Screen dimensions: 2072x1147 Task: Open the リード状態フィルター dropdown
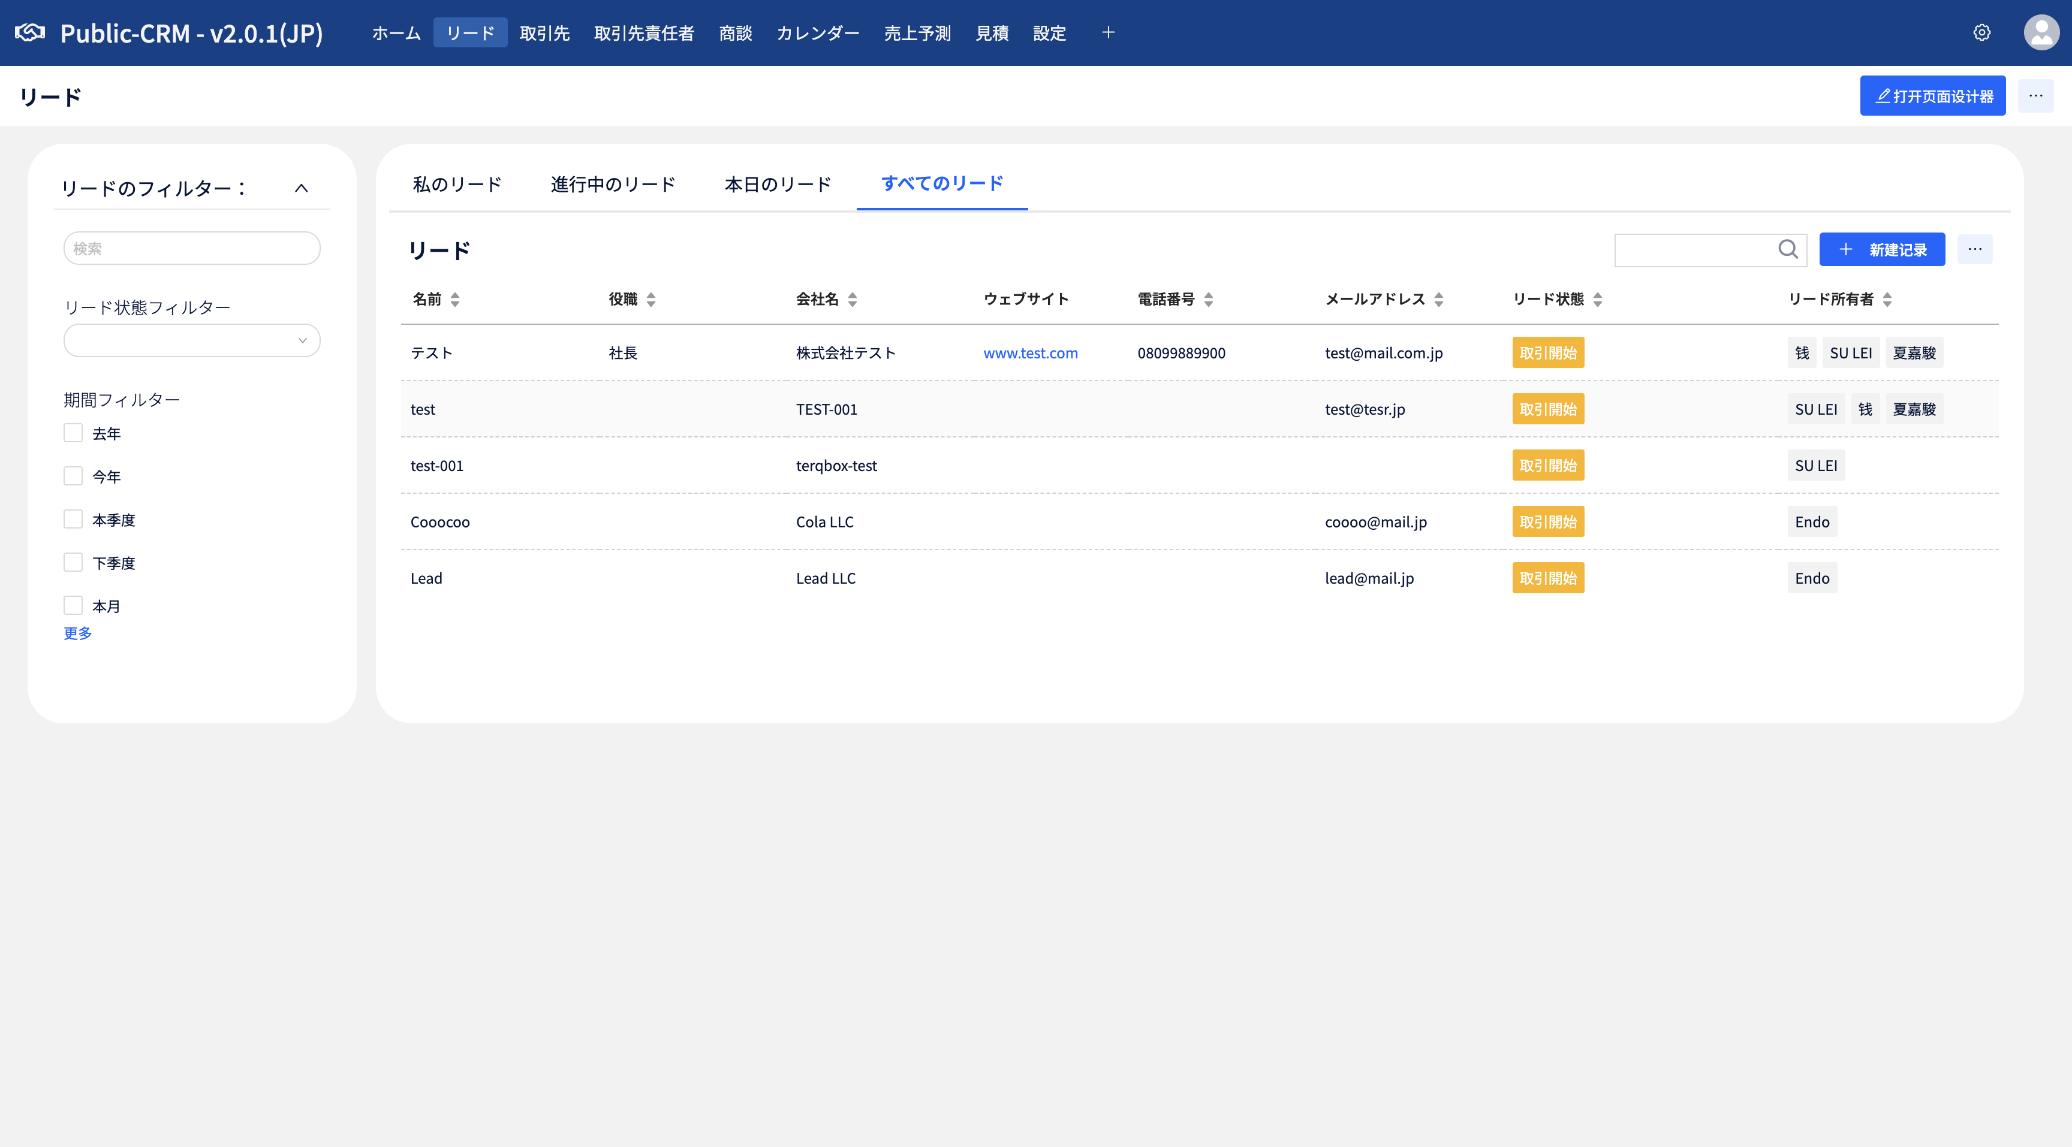191,341
